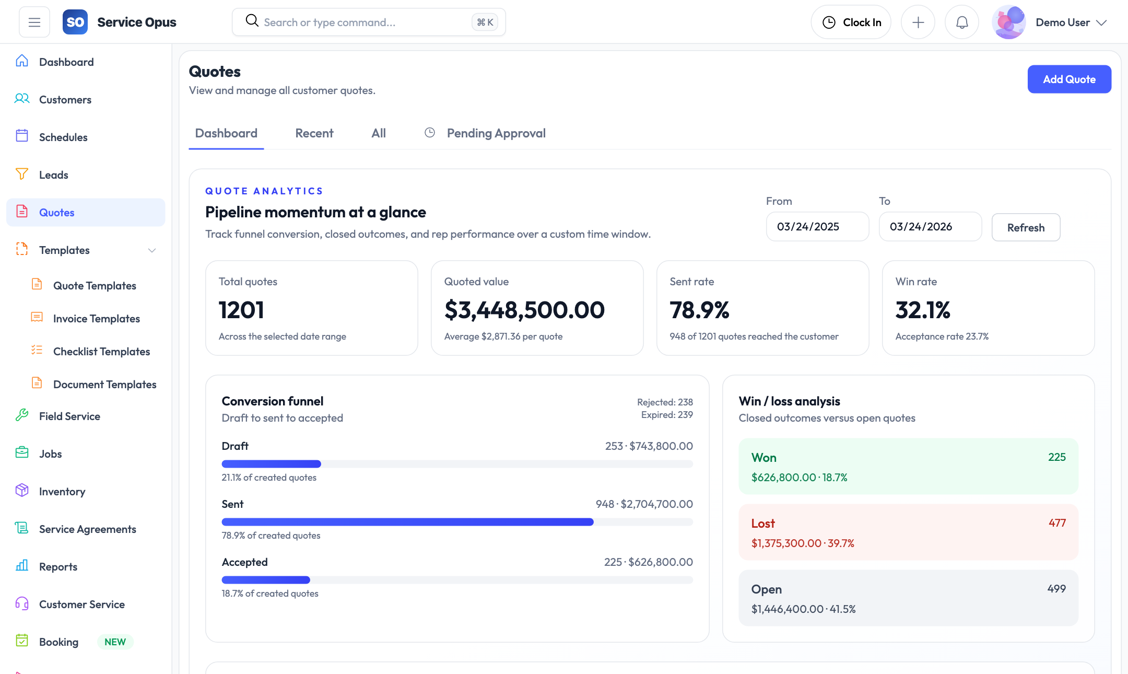The height and width of the screenshot is (674, 1128).
Task: Click the Reports bar chart icon
Action: click(22, 566)
